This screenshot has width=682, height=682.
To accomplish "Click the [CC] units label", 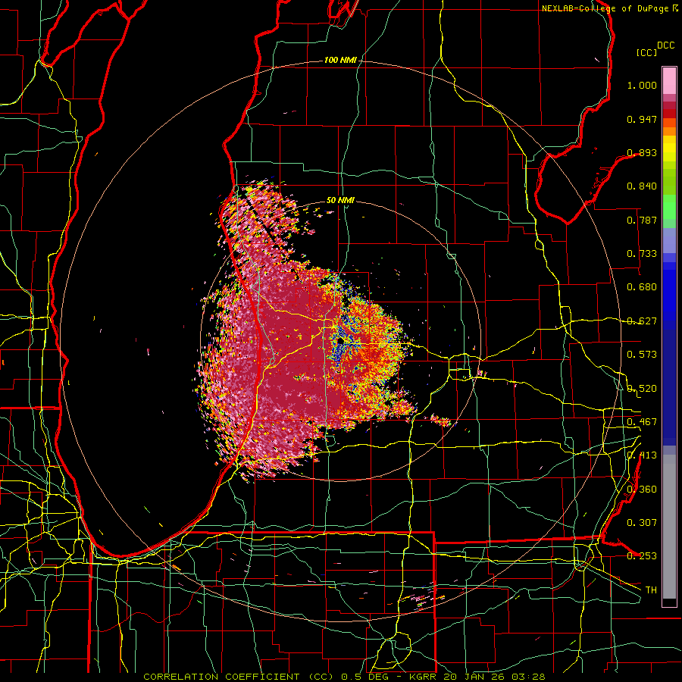I will pyautogui.click(x=646, y=52).
